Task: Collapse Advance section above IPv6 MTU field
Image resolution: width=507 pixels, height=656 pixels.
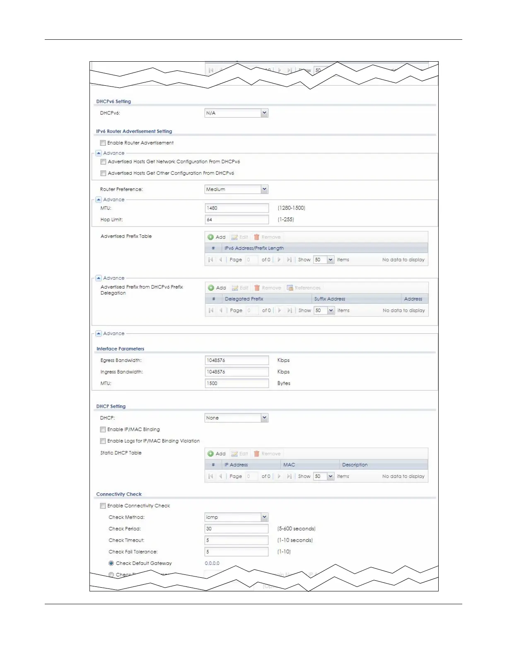Action: (99, 199)
